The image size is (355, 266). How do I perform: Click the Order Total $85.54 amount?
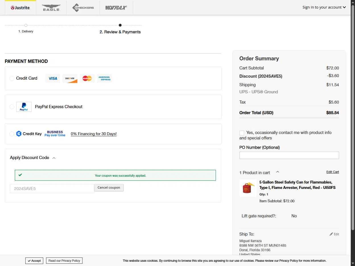click(333, 113)
